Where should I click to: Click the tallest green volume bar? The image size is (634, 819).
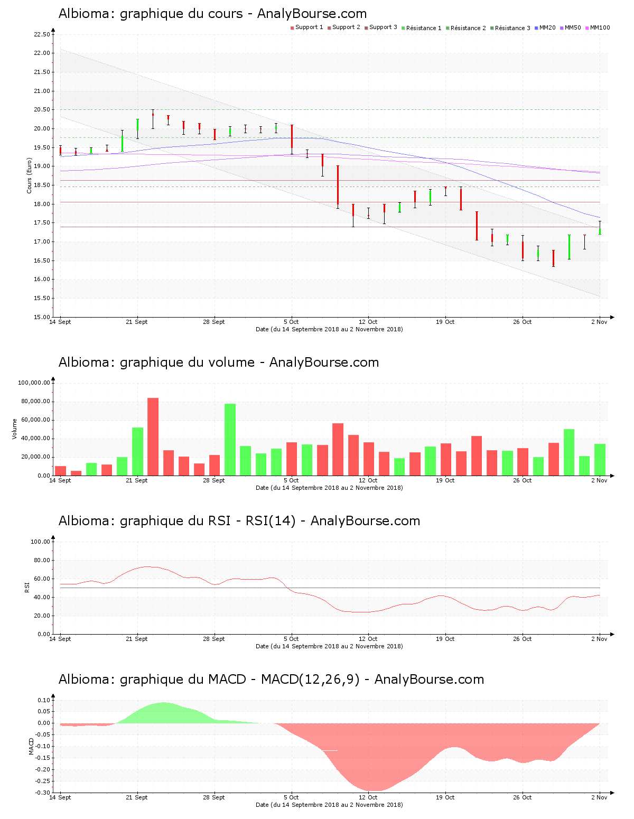[230, 440]
